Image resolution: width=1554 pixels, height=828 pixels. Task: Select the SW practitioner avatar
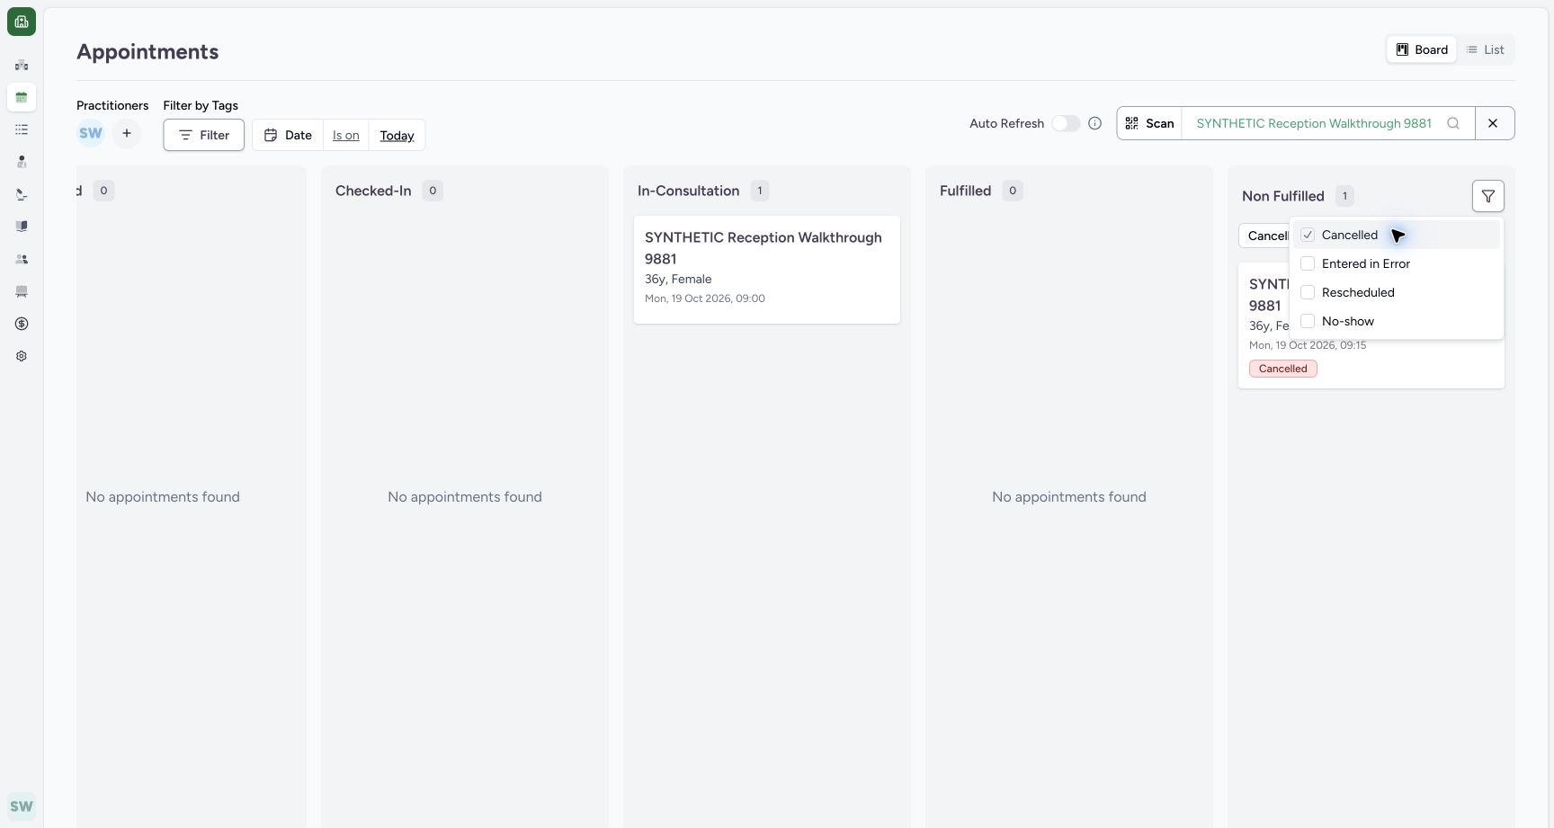[x=91, y=134]
